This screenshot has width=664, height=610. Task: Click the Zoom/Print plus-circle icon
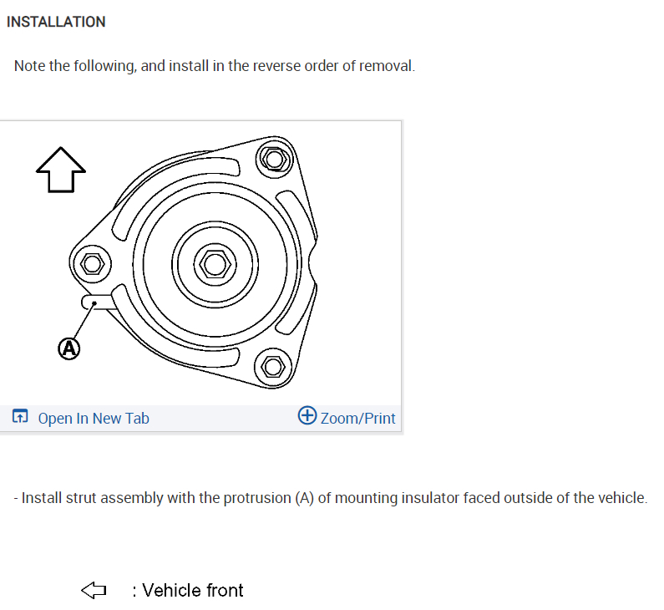tap(307, 416)
